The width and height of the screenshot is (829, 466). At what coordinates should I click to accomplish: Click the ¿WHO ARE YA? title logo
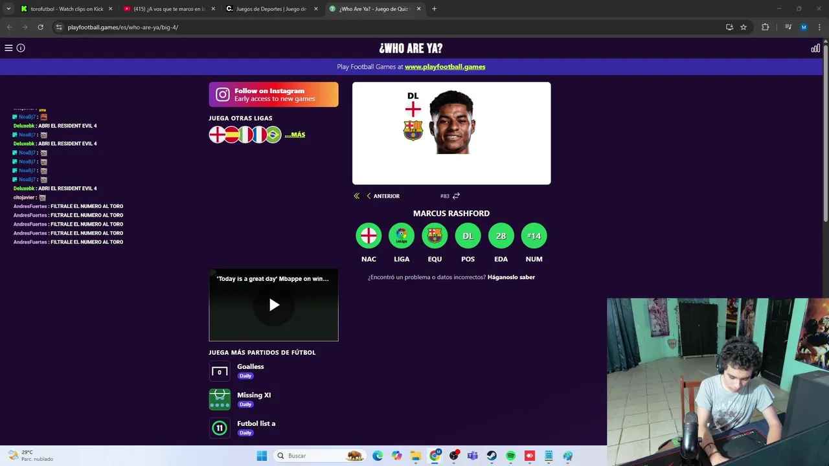click(411, 49)
